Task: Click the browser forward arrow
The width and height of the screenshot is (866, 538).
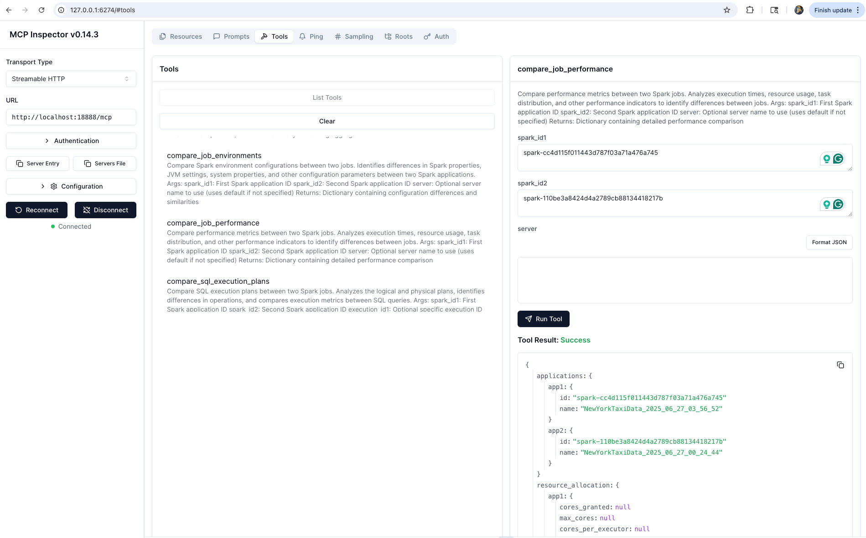Action: (x=25, y=10)
